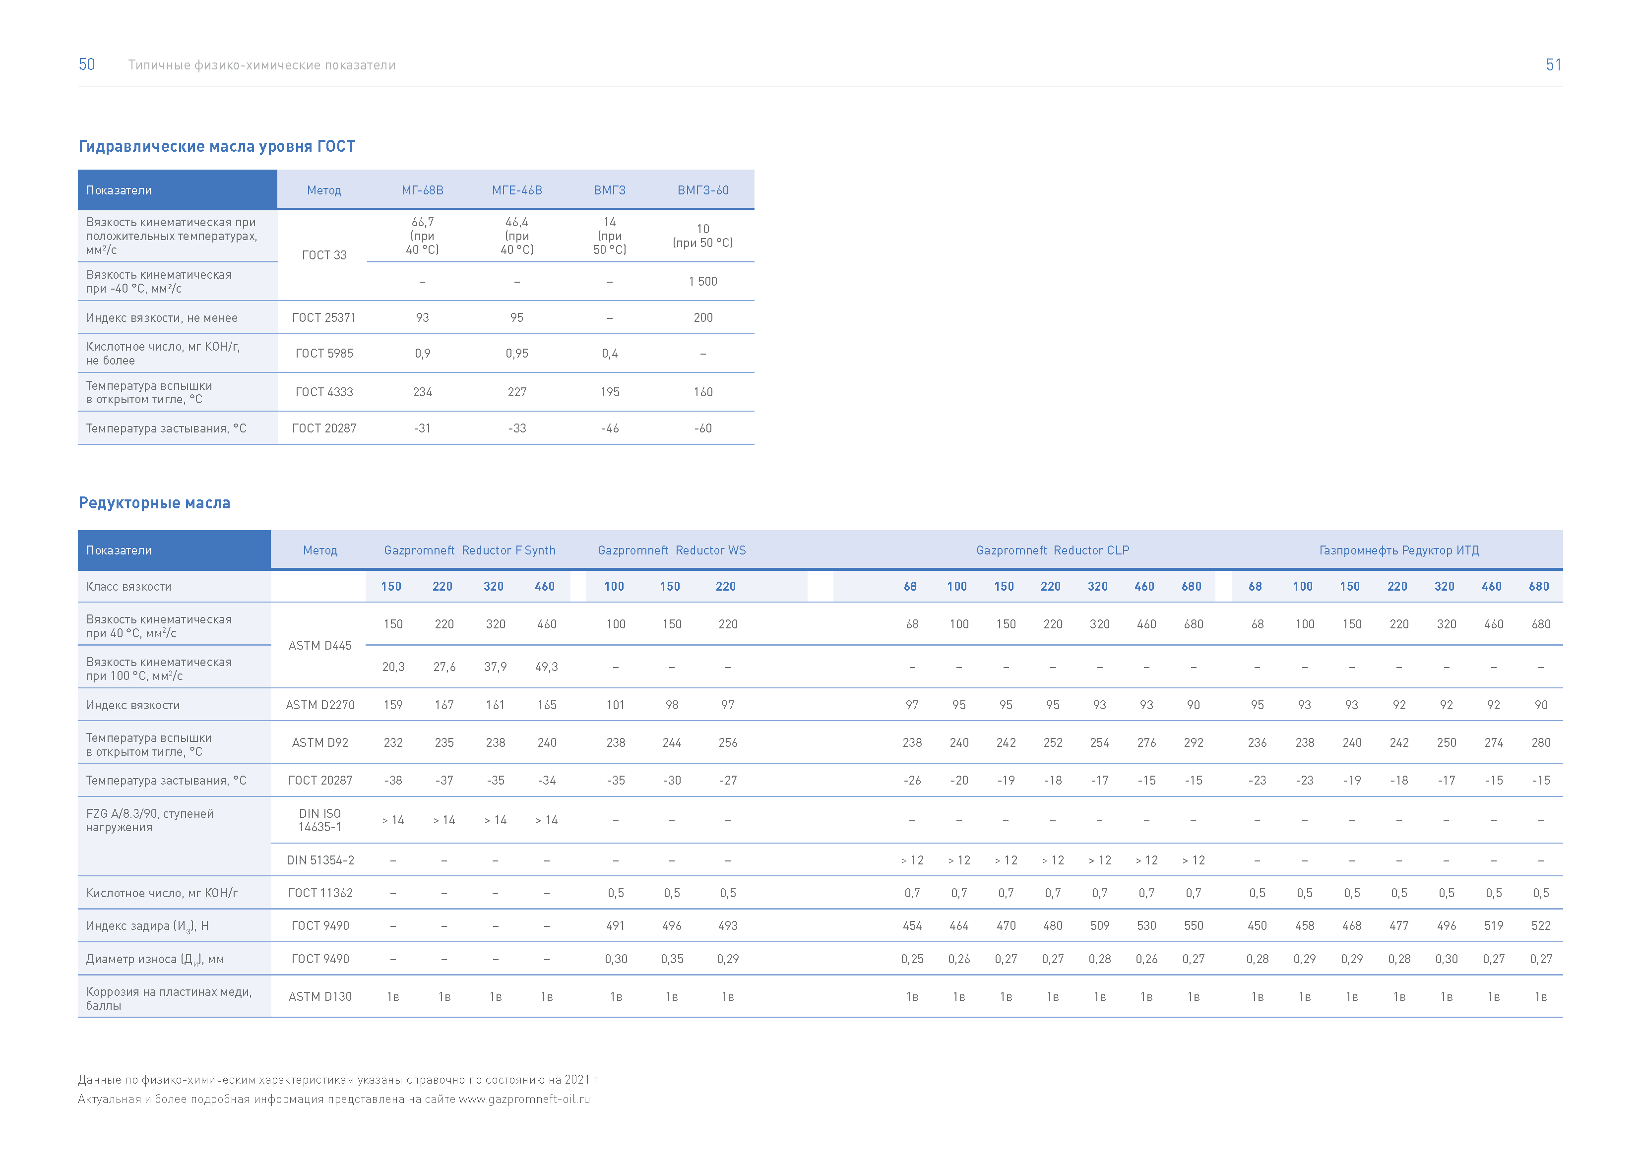1641x1160 pixels.
Task: Click the value "1 500" in the ВМГЗ-60 column
Action: tap(703, 282)
